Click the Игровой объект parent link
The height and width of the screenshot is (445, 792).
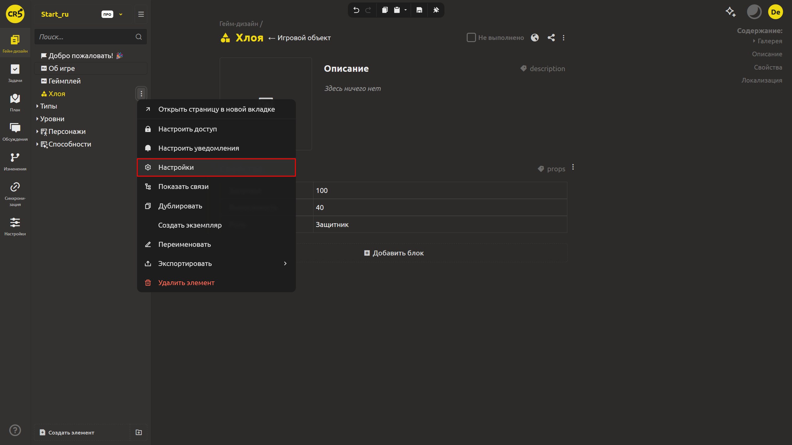(x=304, y=38)
